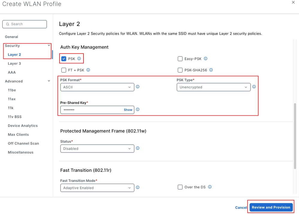
Task: Click the sidebar Search field
Action: click(25, 24)
